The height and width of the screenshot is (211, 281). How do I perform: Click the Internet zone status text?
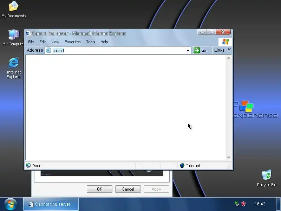(193, 166)
